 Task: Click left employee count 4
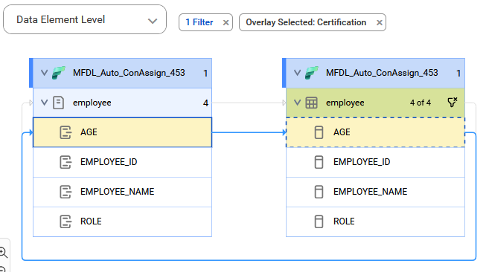205,103
